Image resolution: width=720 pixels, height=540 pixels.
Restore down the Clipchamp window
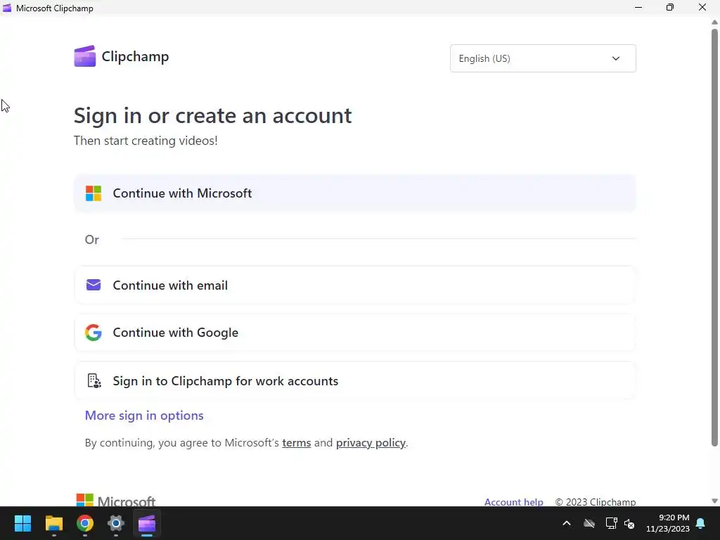670,8
